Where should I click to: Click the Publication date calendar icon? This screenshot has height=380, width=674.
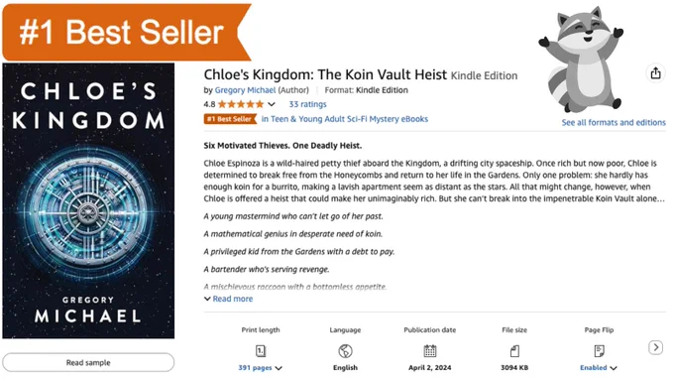click(x=430, y=351)
